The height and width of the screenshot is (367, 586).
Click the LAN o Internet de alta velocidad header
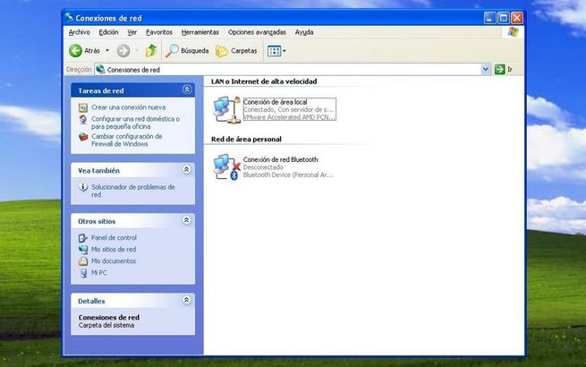tap(264, 81)
